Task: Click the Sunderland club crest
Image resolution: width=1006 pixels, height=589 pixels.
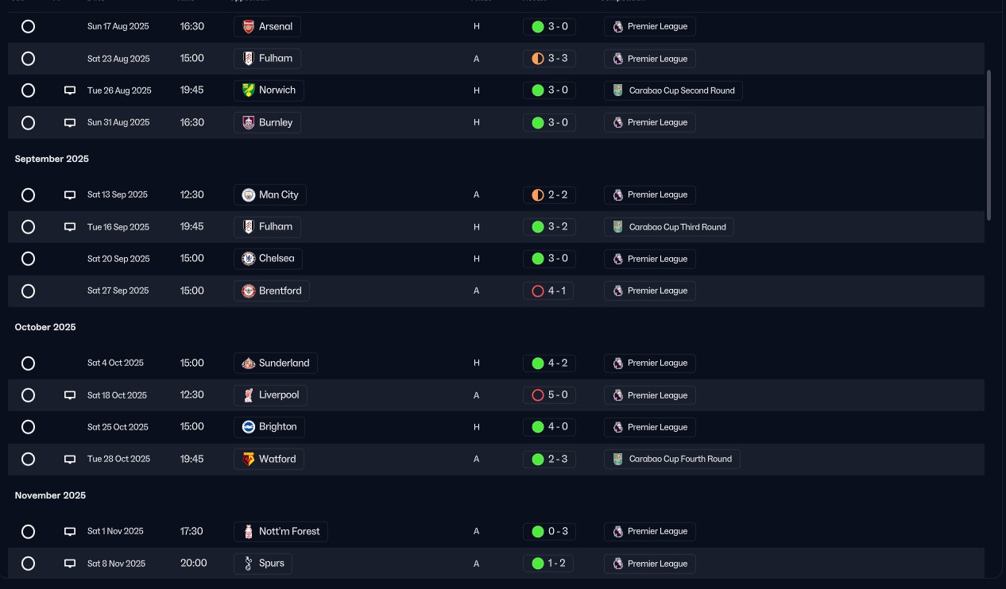Action: pyautogui.click(x=248, y=363)
